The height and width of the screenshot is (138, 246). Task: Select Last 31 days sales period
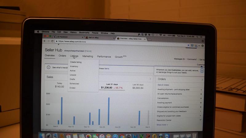click(x=112, y=86)
